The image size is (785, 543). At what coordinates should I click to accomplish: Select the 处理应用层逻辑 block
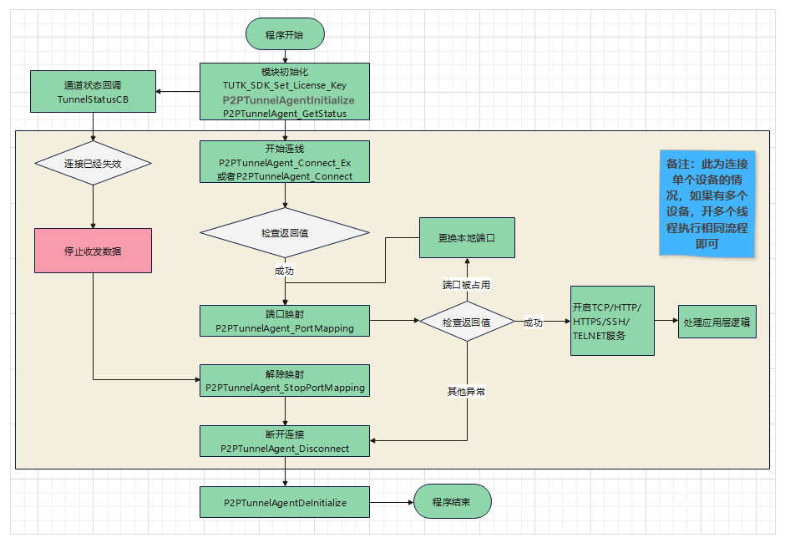pyautogui.click(x=717, y=321)
